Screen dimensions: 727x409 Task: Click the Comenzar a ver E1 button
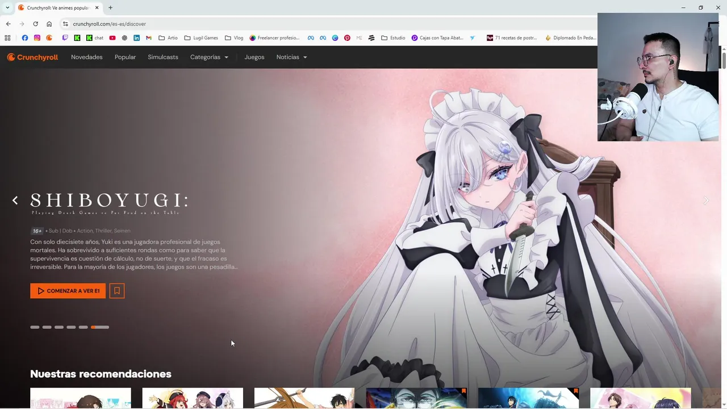pos(68,291)
